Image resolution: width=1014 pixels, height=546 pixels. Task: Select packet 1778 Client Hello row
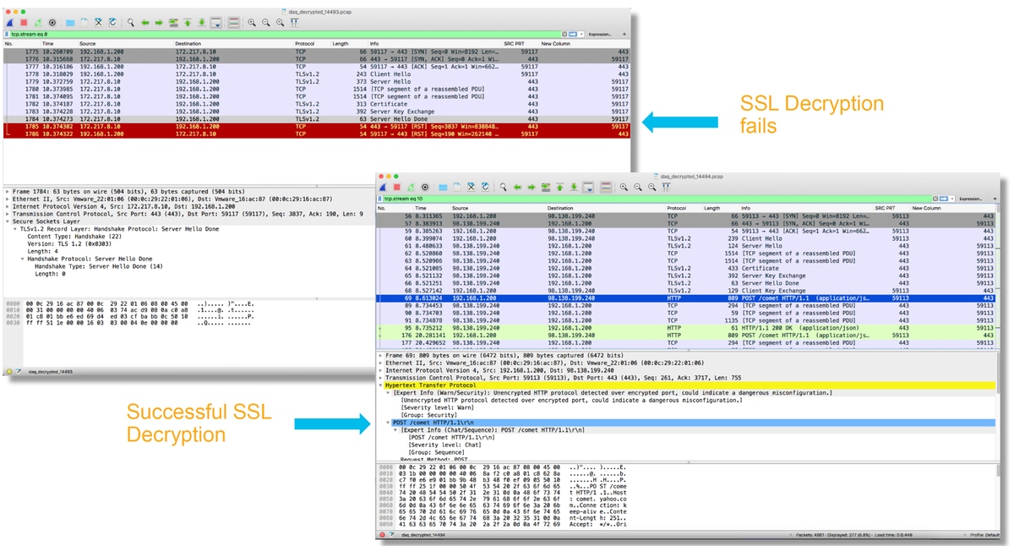317,74
